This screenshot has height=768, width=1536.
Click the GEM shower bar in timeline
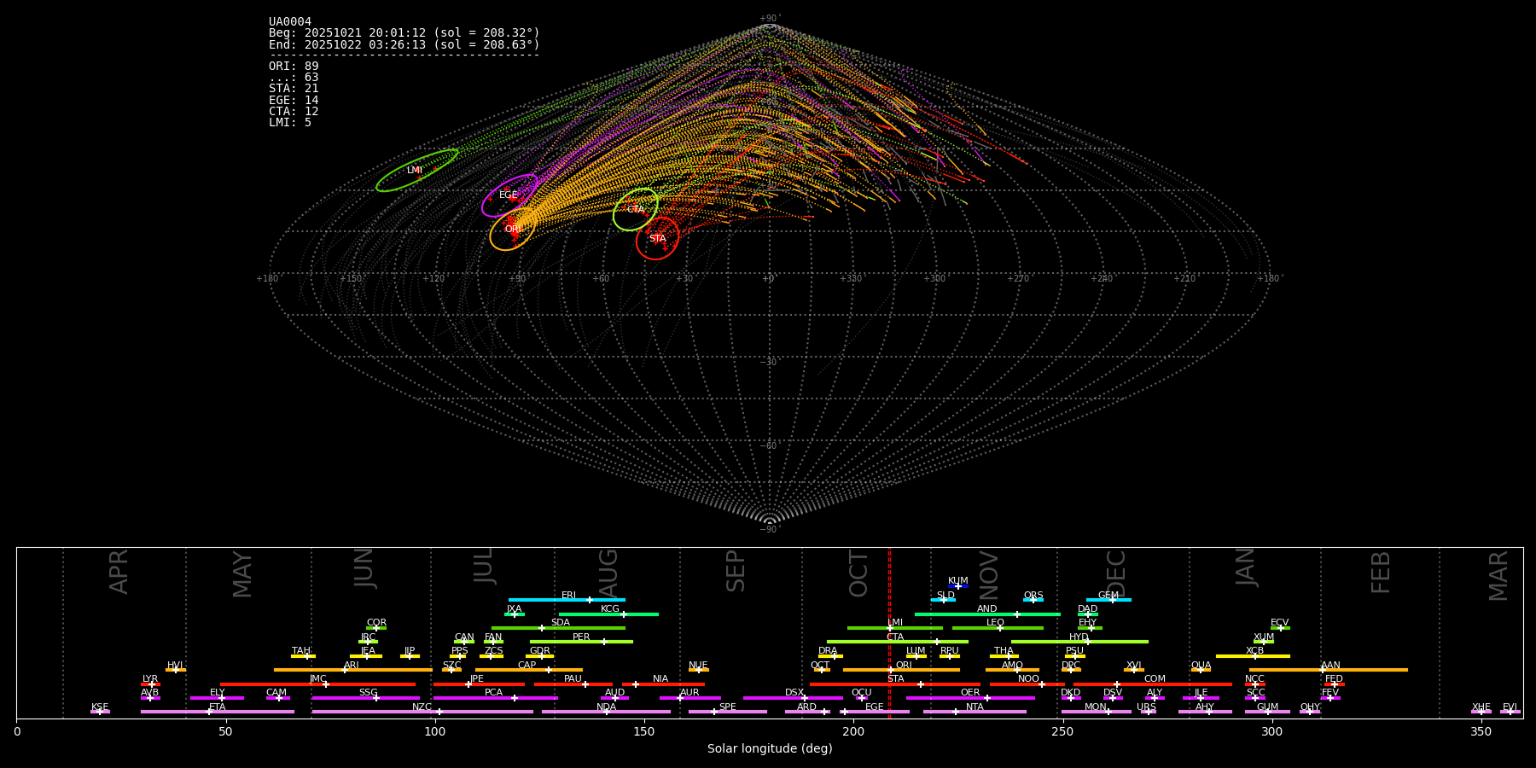click(x=1108, y=600)
